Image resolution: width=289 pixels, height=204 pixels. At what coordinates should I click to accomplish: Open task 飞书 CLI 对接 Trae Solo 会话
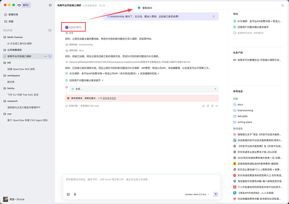(23, 95)
